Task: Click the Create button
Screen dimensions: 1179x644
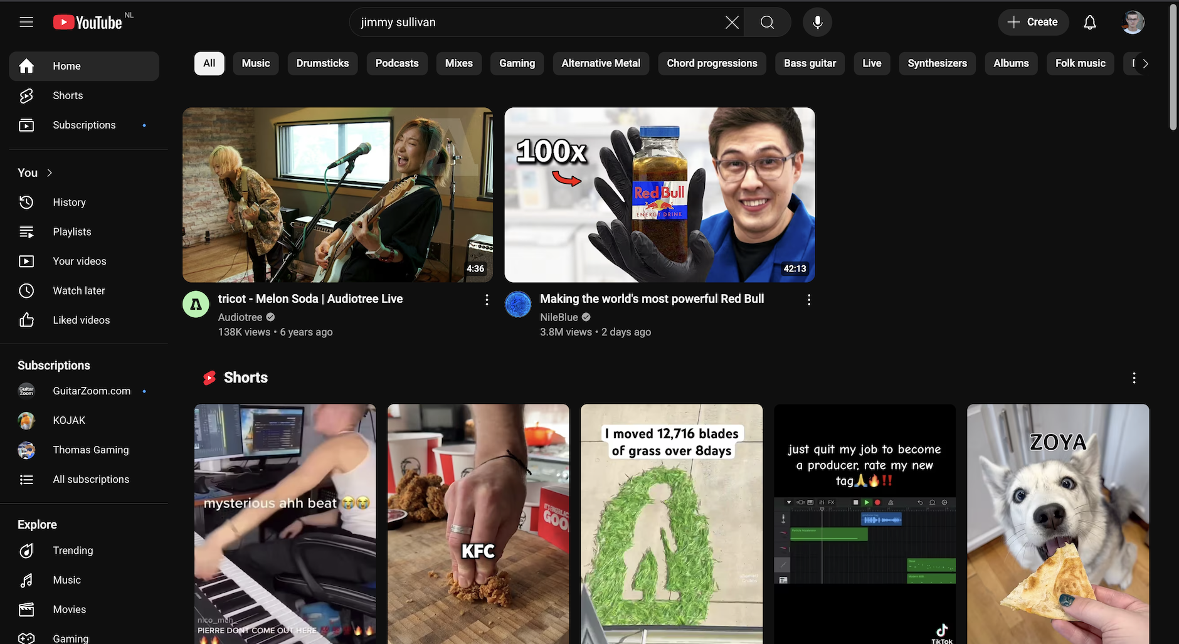Action: pyautogui.click(x=1033, y=22)
